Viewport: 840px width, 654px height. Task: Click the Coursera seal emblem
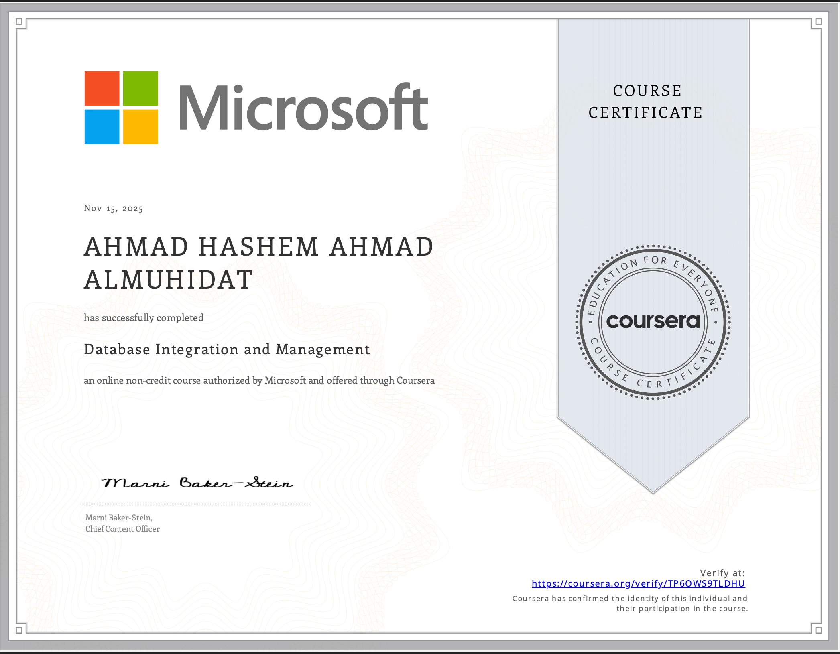pos(653,322)
